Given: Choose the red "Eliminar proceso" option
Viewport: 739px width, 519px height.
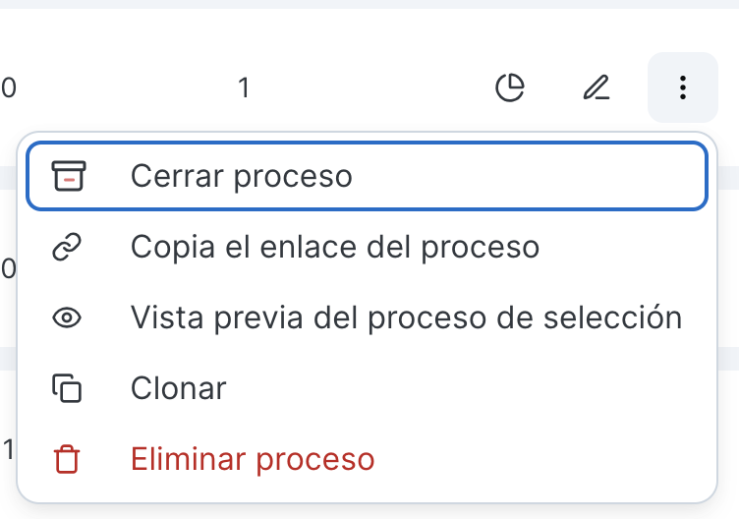Looking at the screenshot, I should pos(253,459).
